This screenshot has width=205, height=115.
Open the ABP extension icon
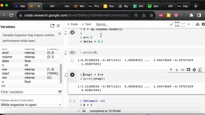161,15
